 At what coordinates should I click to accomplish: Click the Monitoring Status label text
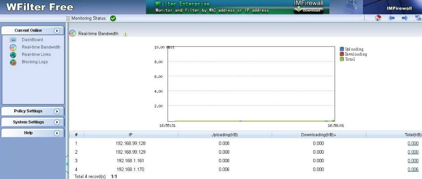point(89,18)
